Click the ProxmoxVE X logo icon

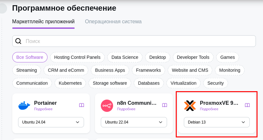190,105
